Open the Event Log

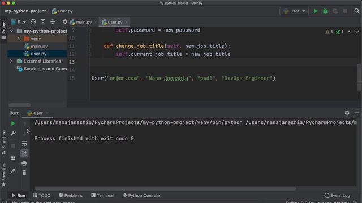337,195
